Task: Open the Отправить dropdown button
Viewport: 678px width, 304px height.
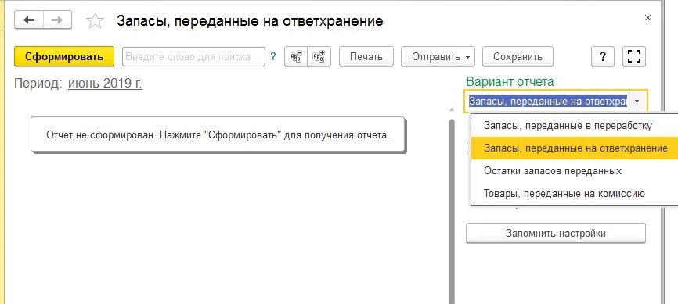Action: click(438, 56)
